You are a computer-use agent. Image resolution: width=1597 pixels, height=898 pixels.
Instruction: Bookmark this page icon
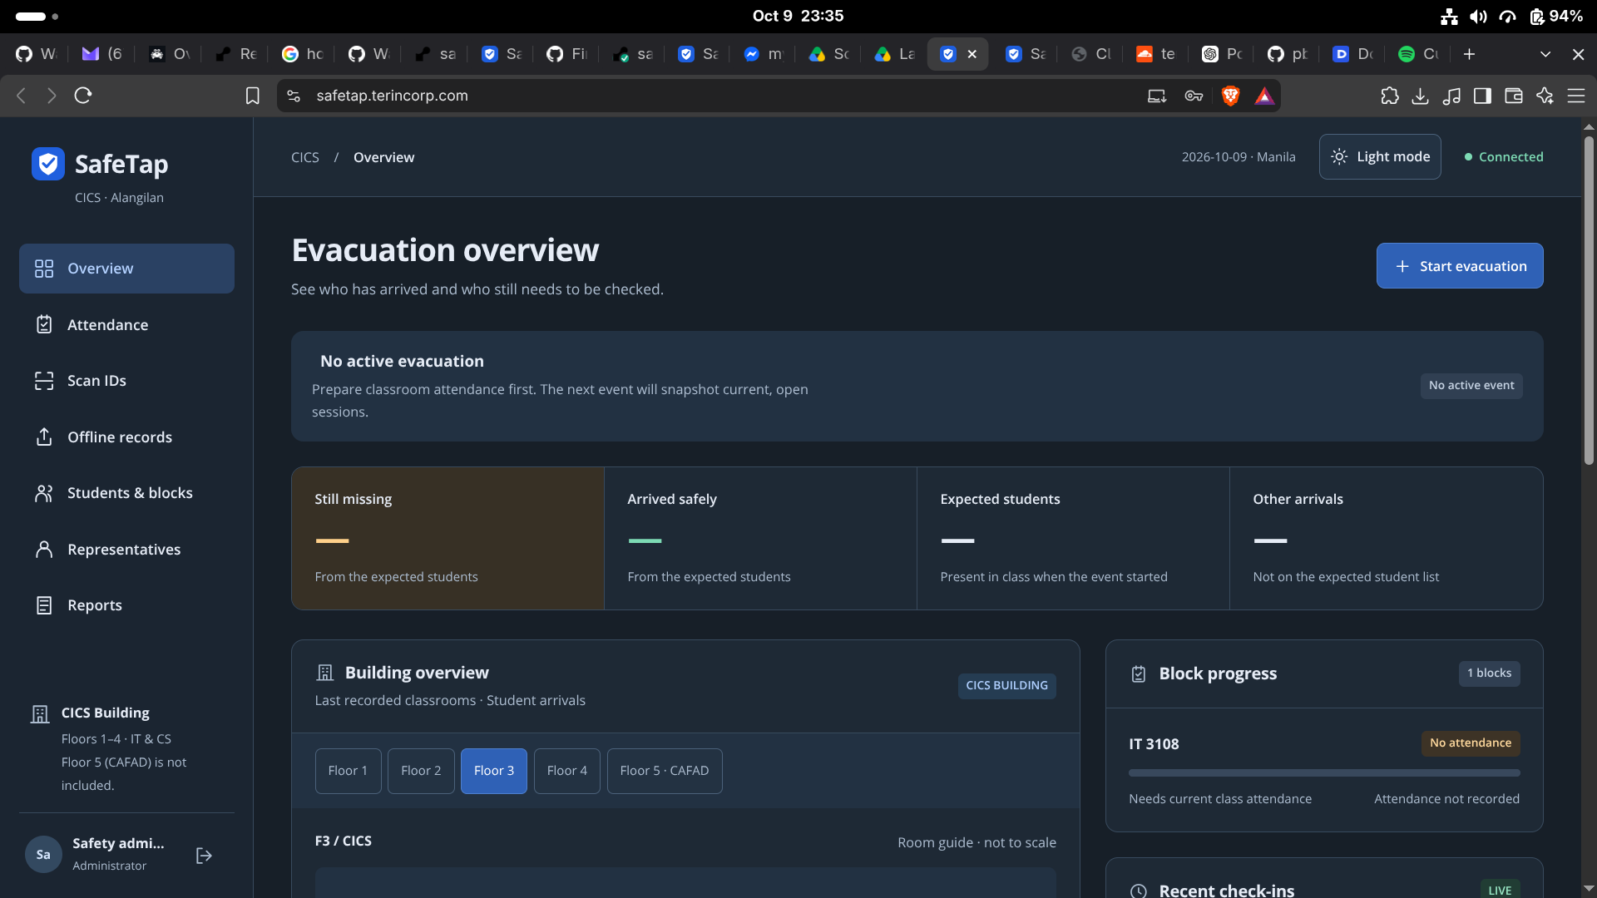point(253,96)
